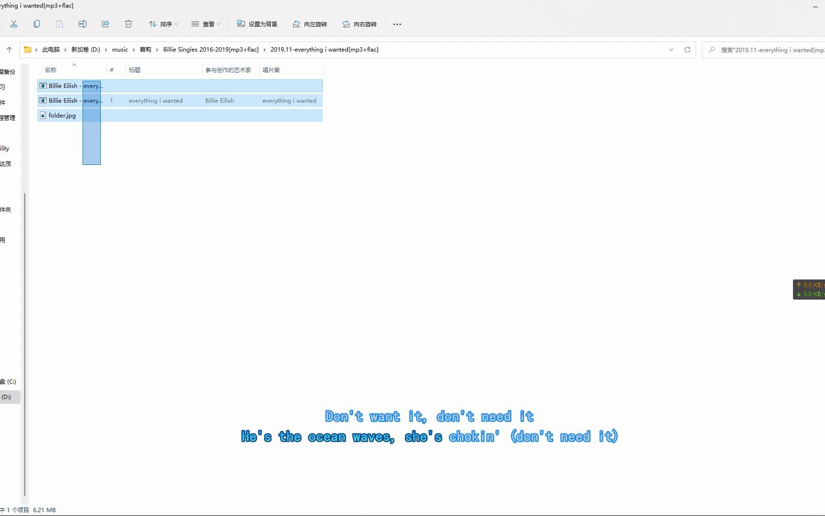This screenshot has width=825, height=516.
Task: Select drive (D:) in navigation pane
Action: click(10, 397)
